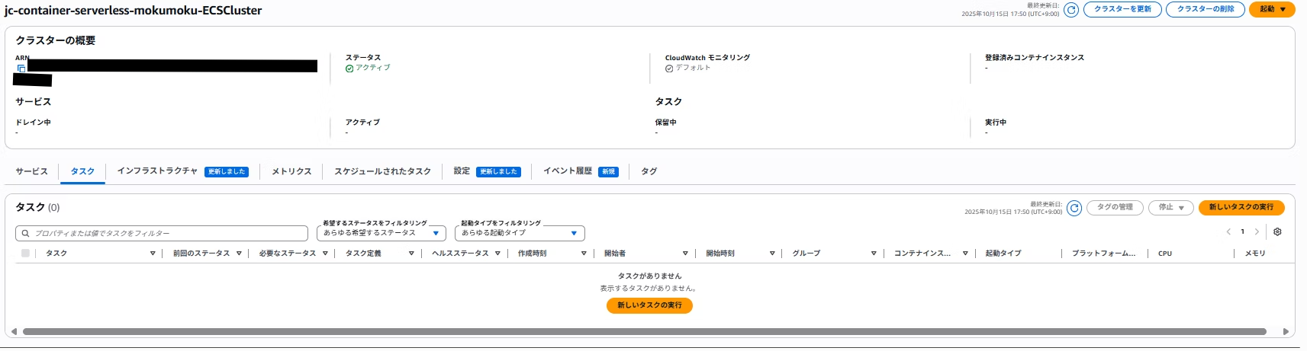The width and height of the screenshot is (1307, 351).
Task: Click 新しいタスクの実行 button next to 停止
Action: (x=1241, y=207)
